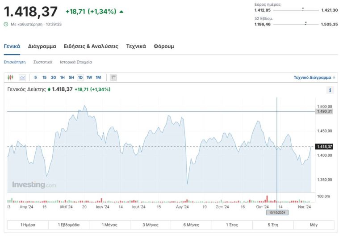Open the chart news/calendar icon
The height and width of the screenshot is (239, 343).
113,78
